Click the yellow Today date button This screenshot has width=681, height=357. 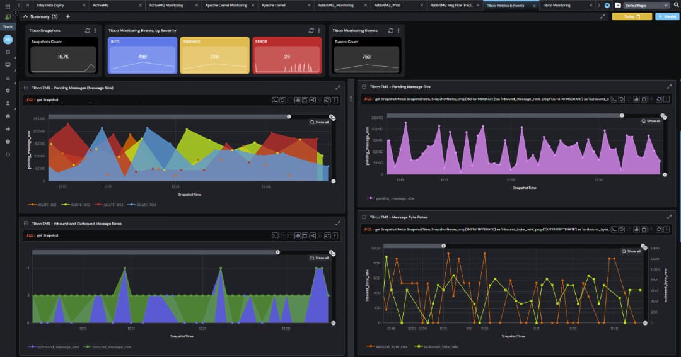coord(632,16)
